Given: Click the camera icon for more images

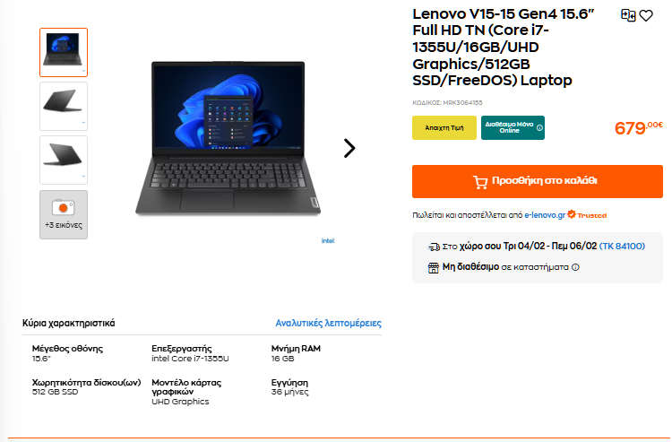Looking at the screenshot, I should pyautogui.click(x=64, y=208).
